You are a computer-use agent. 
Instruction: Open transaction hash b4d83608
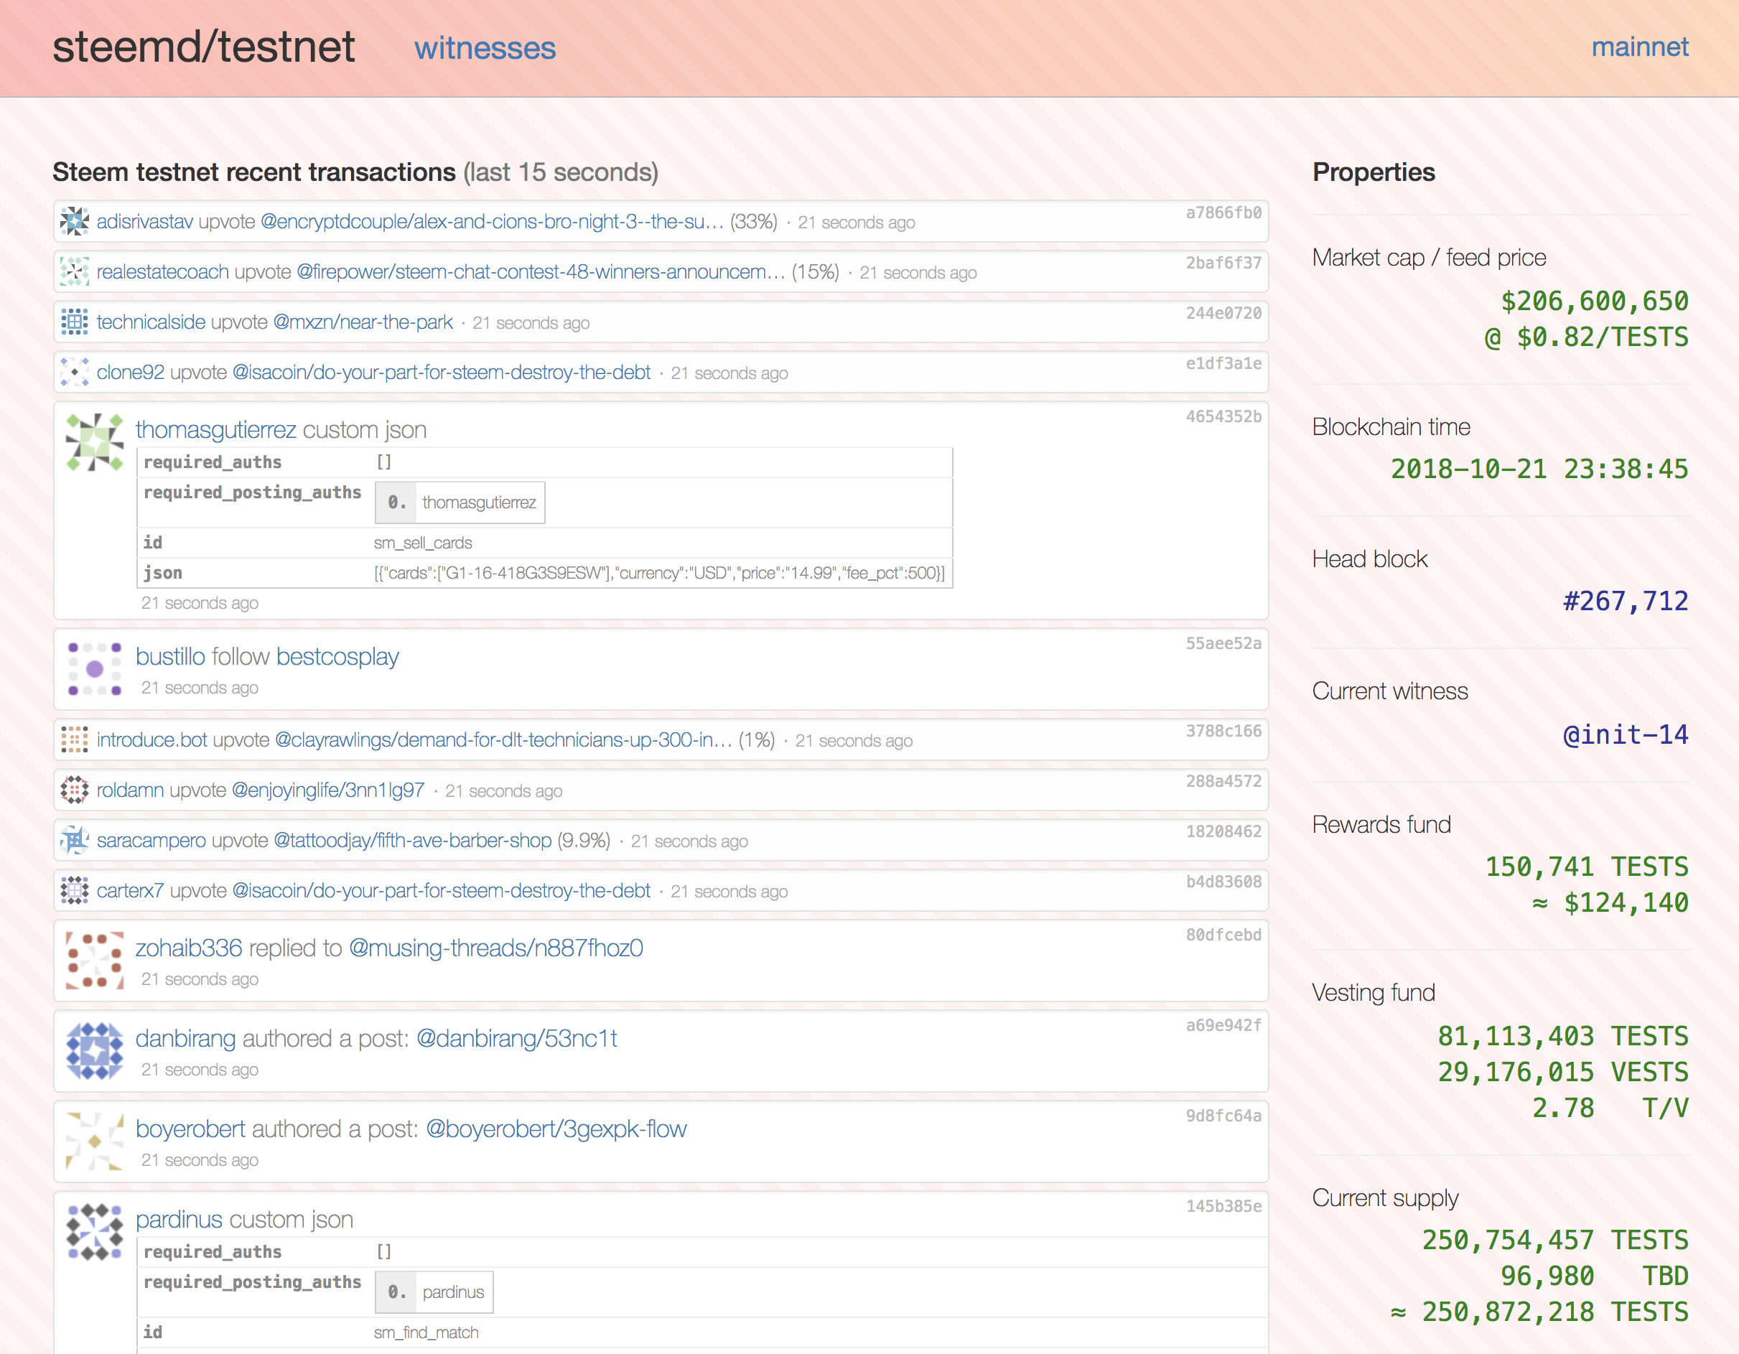click(1223, 881)
